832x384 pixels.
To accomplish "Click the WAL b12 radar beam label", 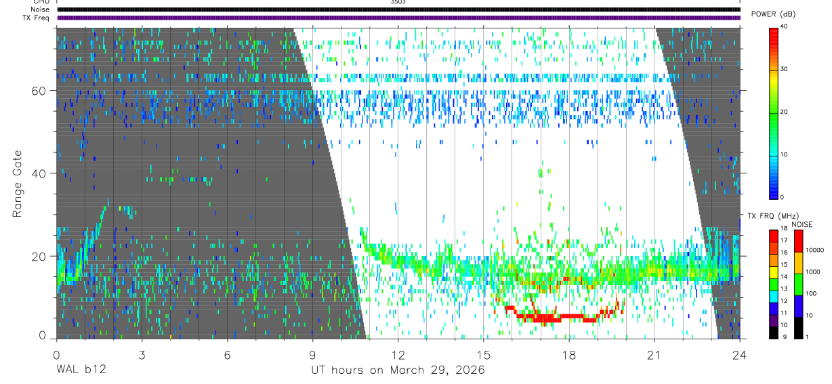I will pos(81,370).
